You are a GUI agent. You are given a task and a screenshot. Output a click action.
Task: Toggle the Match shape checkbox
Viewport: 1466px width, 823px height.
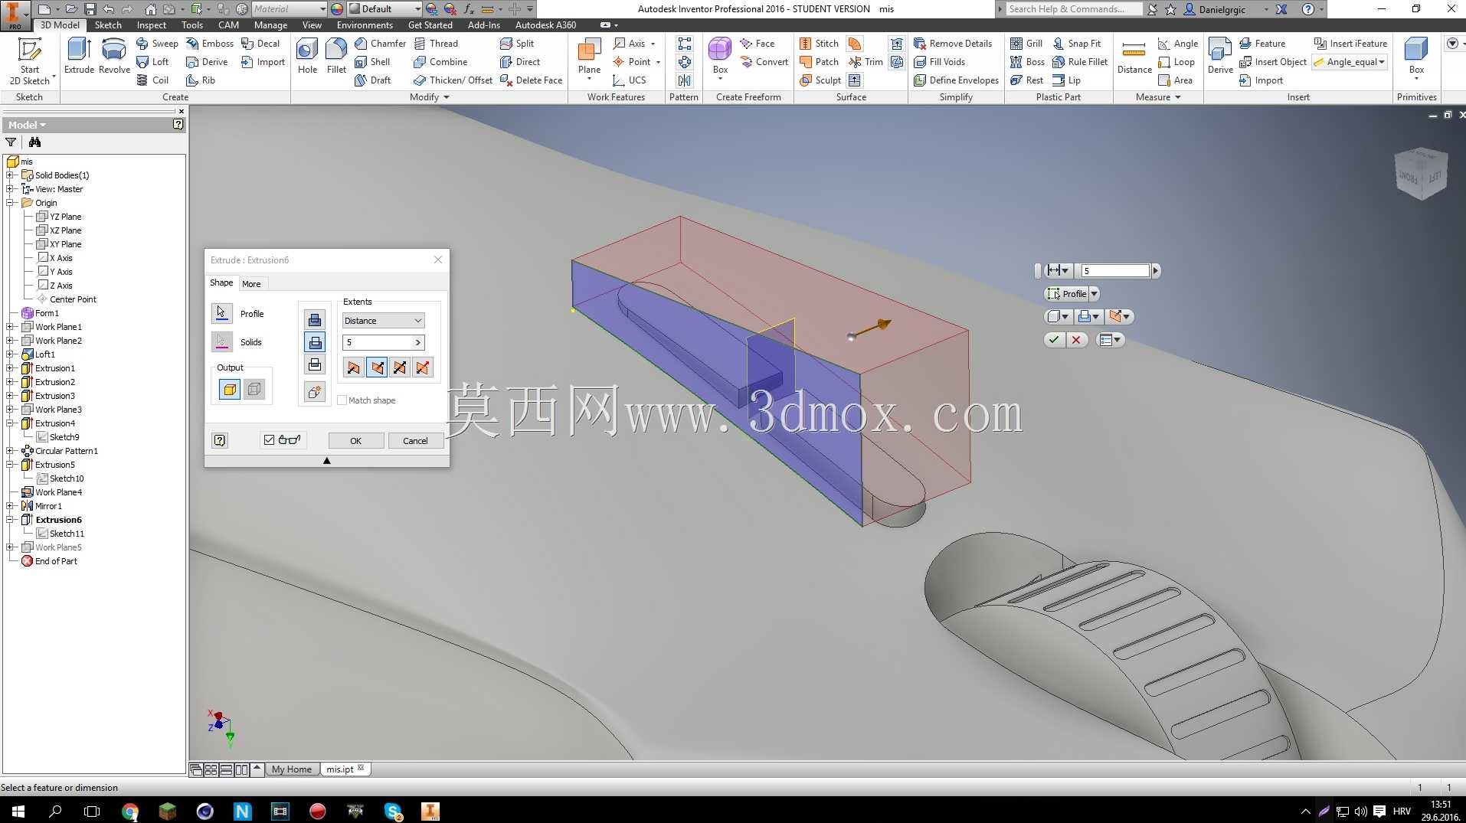(342, 400)
